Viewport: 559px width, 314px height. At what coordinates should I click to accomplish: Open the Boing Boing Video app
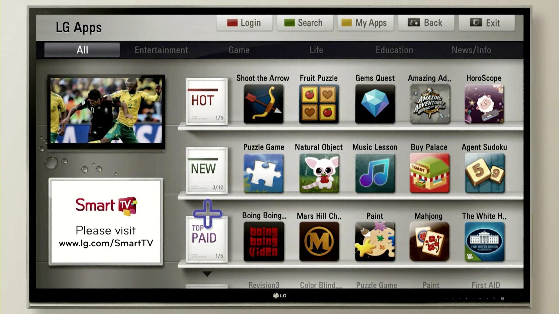(x=263, y=241)
